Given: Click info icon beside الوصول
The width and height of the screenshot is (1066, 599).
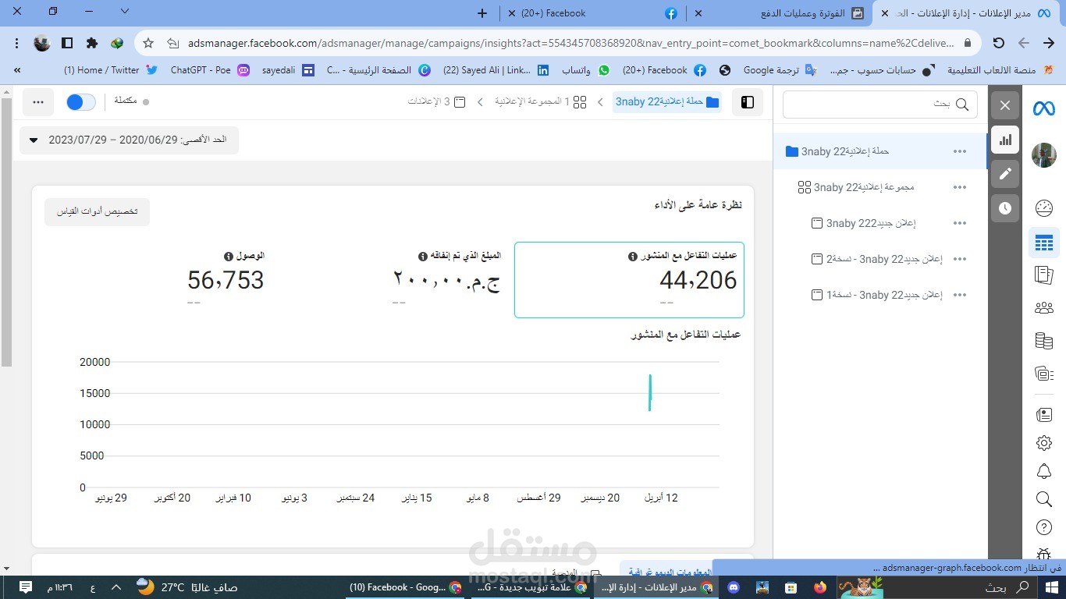Looking at the screenshot, I should click(229, 256).
